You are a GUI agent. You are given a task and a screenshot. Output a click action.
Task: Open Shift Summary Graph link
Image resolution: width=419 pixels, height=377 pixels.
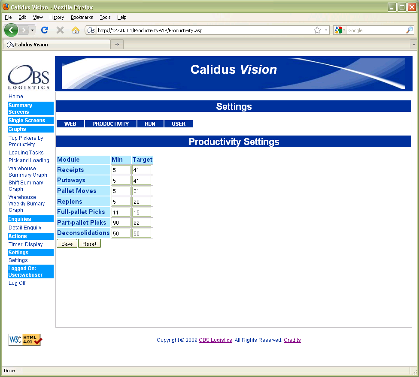(x=26, y=186)
